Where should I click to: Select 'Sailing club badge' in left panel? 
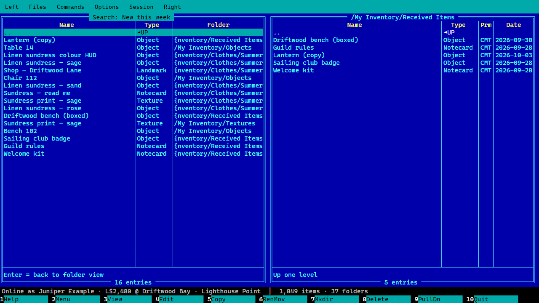click(x=133, y=138)
